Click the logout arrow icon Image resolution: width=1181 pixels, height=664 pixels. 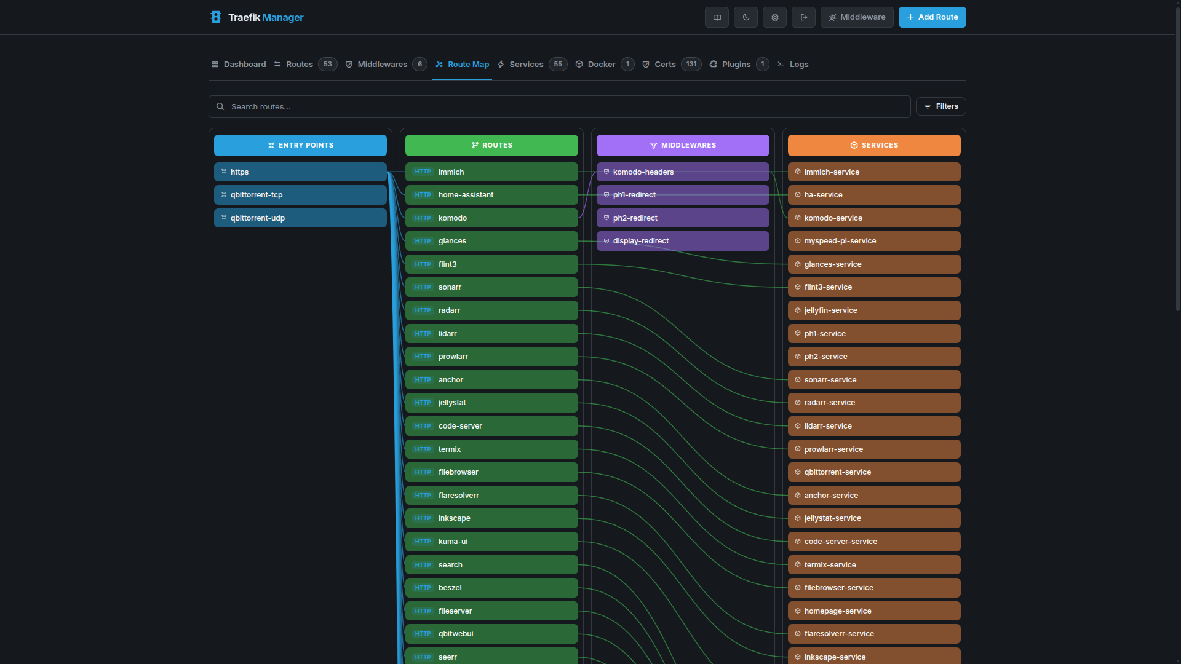coord(803,17)
